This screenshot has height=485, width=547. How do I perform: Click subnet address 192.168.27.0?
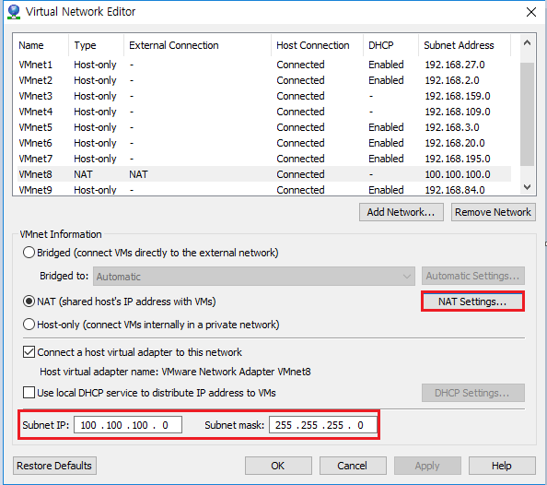[x=455, y=65]
